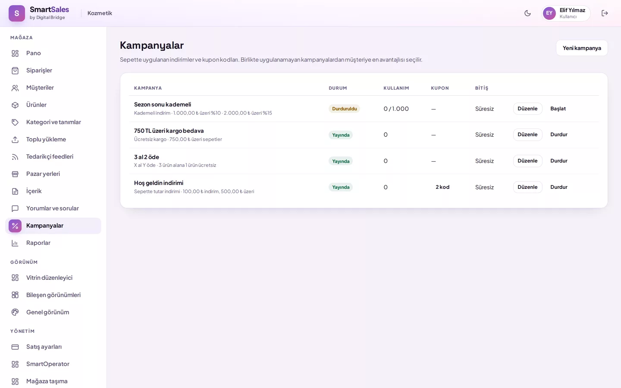Click the Pazar yerleri store icon
Image resolution: width=621 pixels, height=388 pixels.
(15, 174)
